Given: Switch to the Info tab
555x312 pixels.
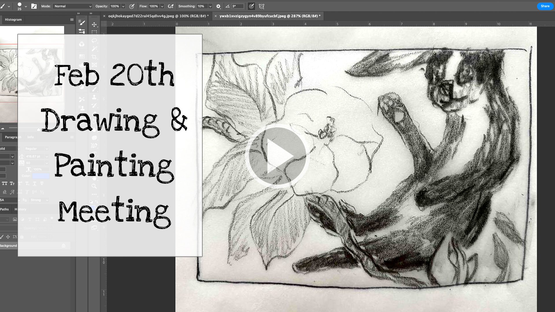Looking at the screenshot, I should tap(31, 137).
